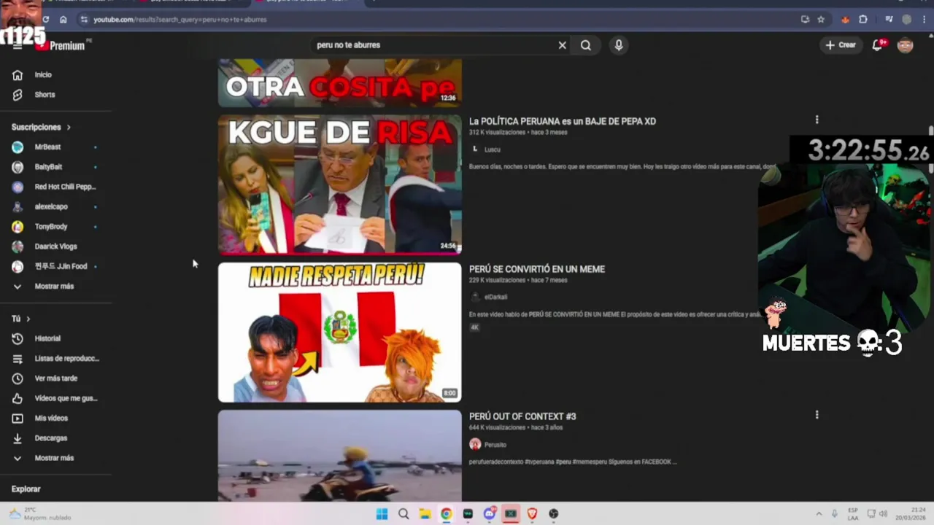Open the Windows Start menu
Image resolution: width=934 pixels, height=525 pixels.
tap(382, 514)
